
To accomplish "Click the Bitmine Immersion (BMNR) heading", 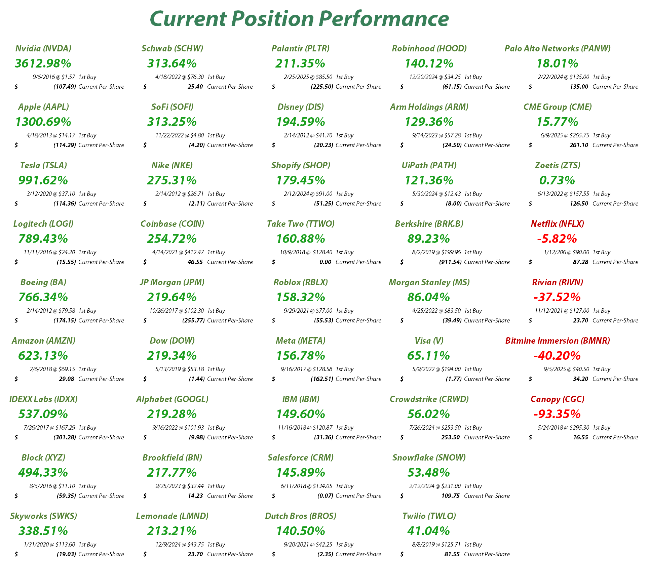I will tap(558, 341).
